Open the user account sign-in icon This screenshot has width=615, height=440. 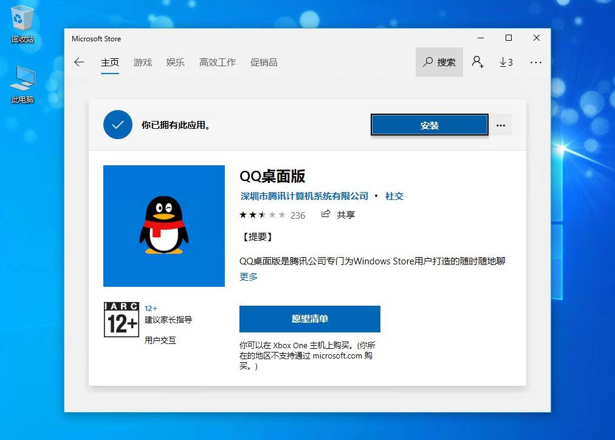coord(478,62)
